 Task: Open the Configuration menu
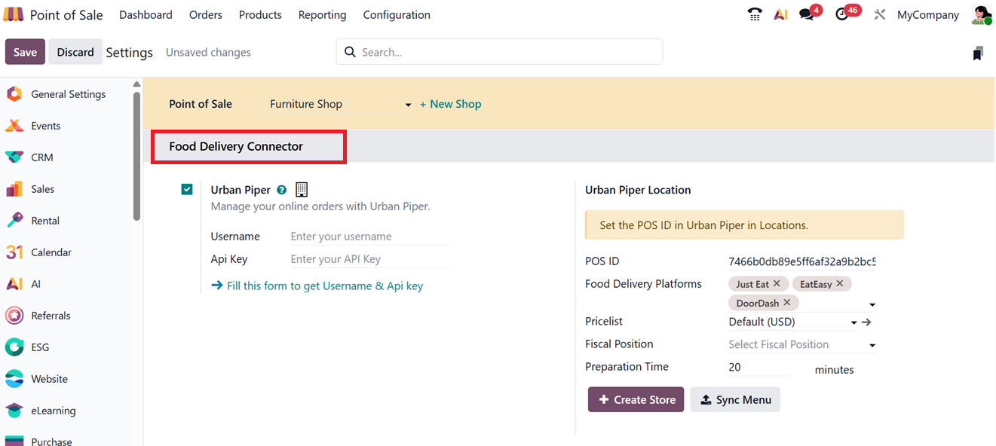tap(397, 15)
